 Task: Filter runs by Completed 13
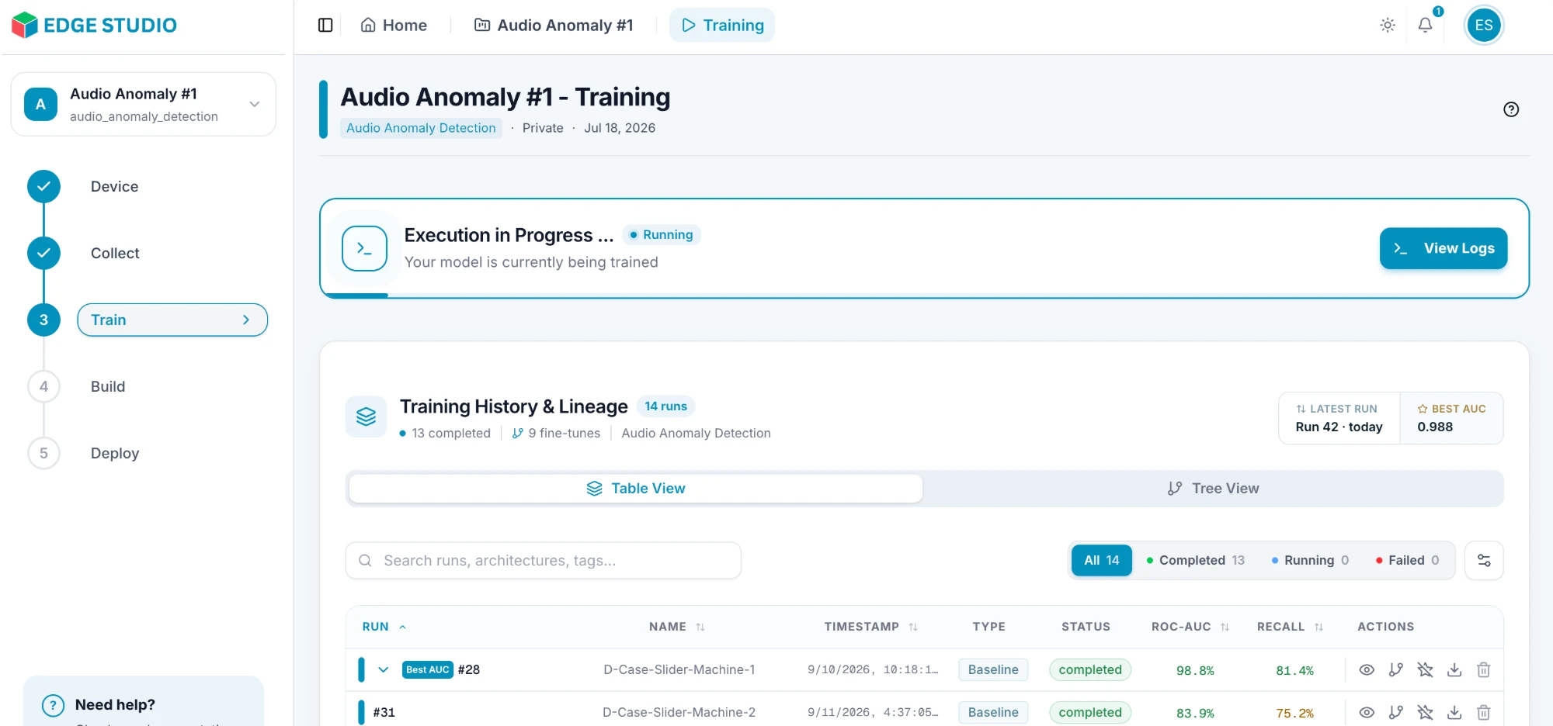(x=1195, y=560)
